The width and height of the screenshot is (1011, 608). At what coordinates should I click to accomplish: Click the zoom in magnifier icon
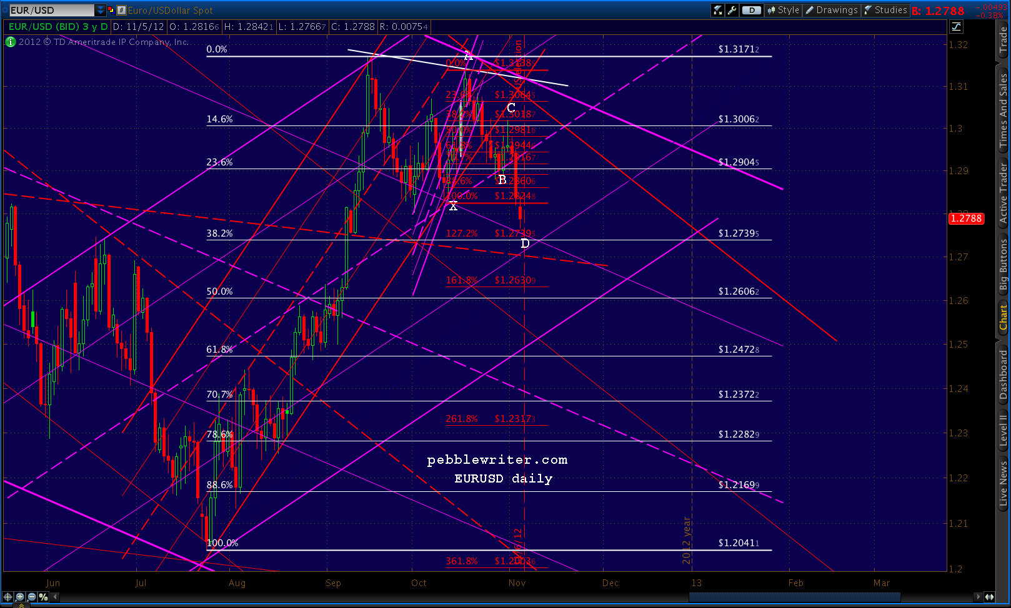pos(20,597)
